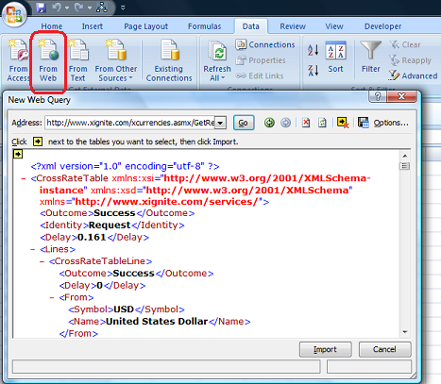The width and height of the screenshot is (441, 384).
Task: Close the New Web Query dialog
Action: pyautogui.click(x=401, y=97)
